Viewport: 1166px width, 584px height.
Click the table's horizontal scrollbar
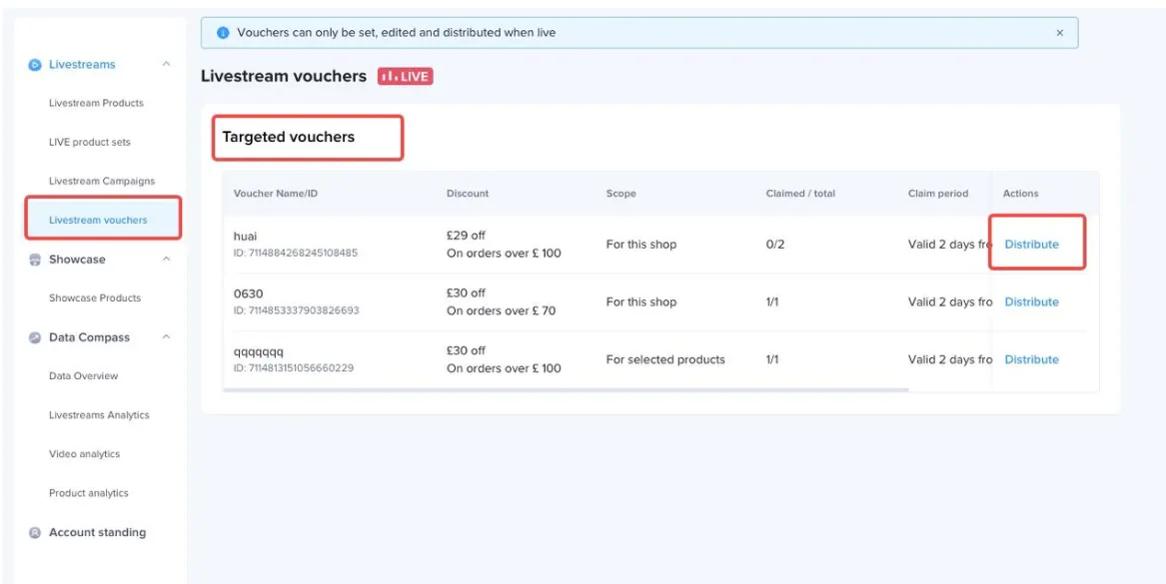pyautogui.click(x=566, y=388)
